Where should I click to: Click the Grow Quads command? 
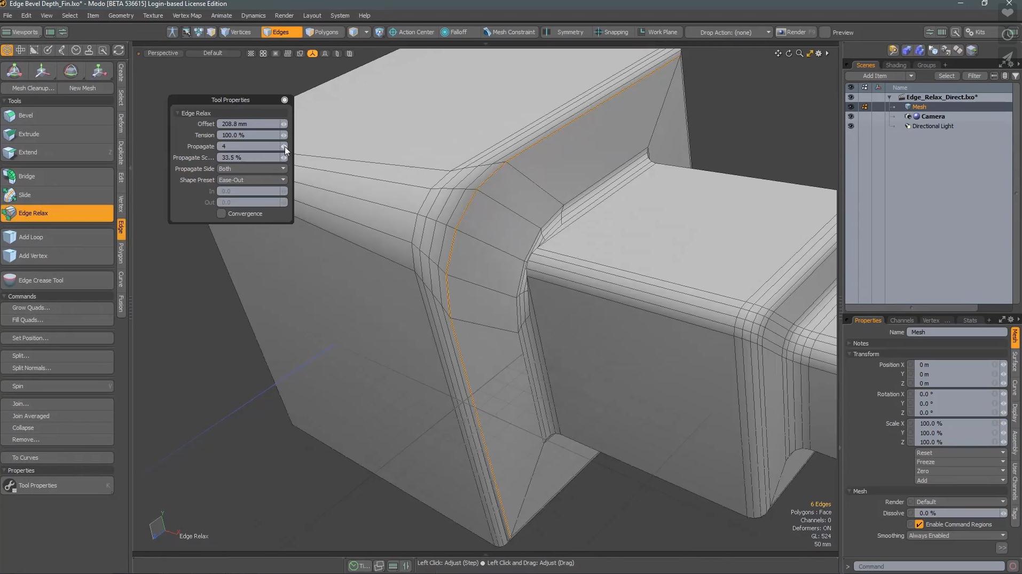click(30, 308)
